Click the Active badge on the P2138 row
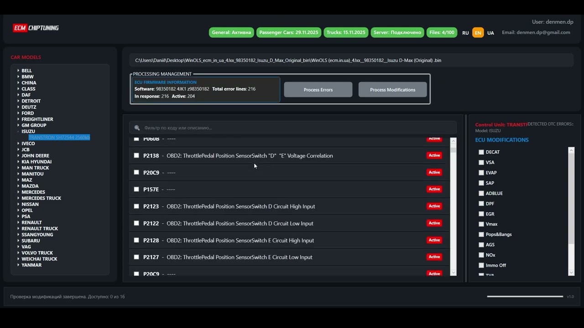Image resolution: width=584 pixels, height=328 pixels. point(434,155)
